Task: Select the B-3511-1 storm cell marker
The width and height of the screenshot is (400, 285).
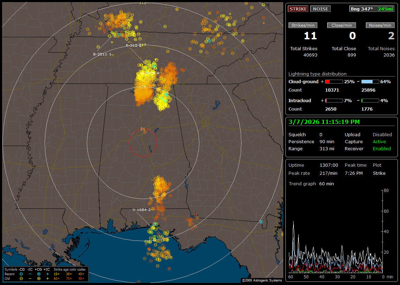Action: click(x=102, y=54)
